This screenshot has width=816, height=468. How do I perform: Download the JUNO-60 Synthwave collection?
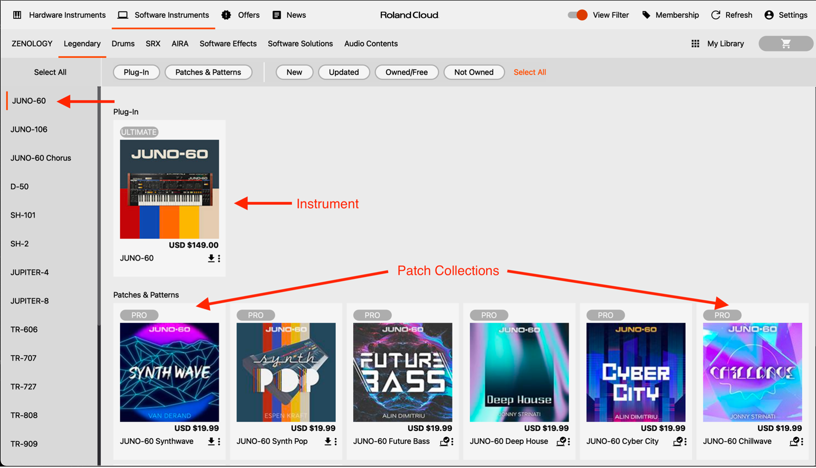pyautogui.click(x=211, y=441)
